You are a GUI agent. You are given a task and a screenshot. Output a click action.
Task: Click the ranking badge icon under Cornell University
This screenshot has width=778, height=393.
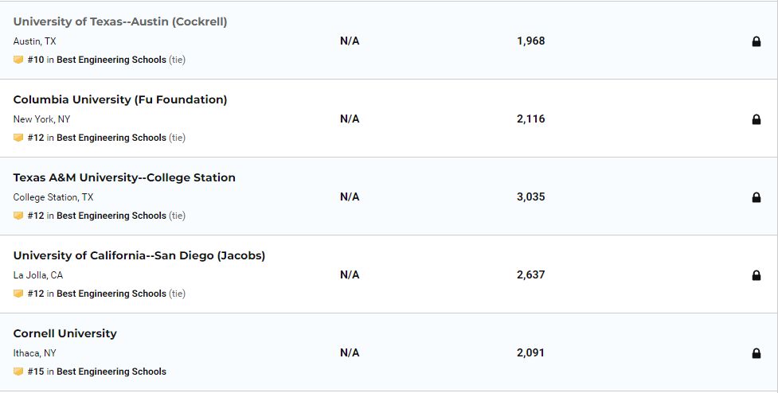[x=18, y=372]
